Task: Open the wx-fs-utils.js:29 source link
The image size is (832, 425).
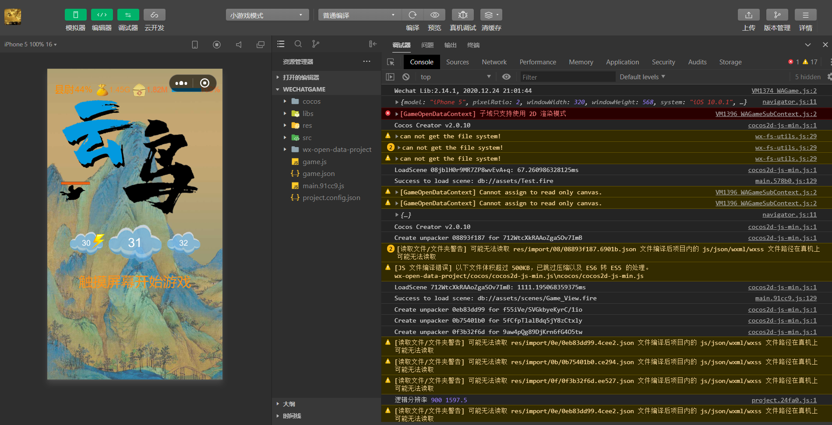Action: coord(786,137)
